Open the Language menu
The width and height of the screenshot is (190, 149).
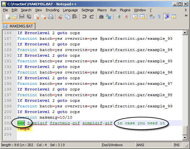click(x=70, y=10)
